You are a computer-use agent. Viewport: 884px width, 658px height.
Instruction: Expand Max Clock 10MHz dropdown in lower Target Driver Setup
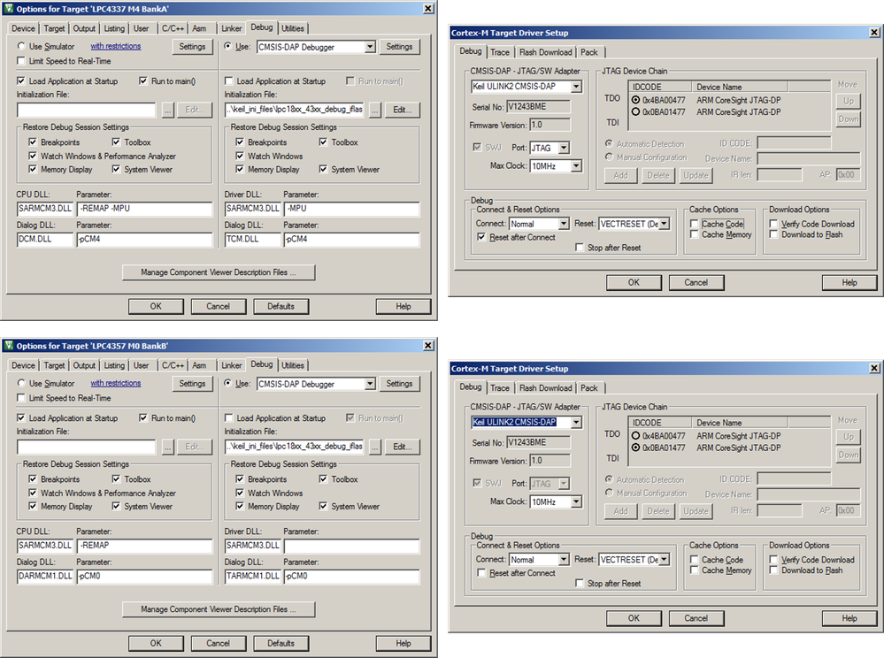(576, 501)
